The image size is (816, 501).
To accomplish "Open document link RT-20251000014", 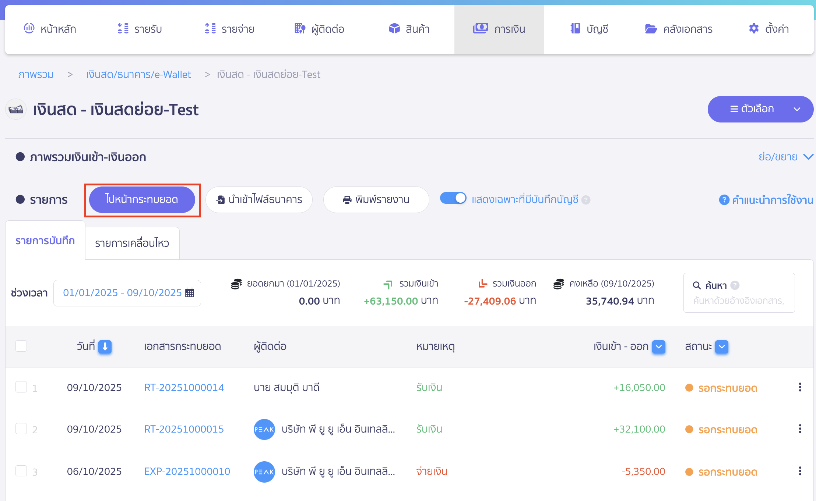I will 184,387.
